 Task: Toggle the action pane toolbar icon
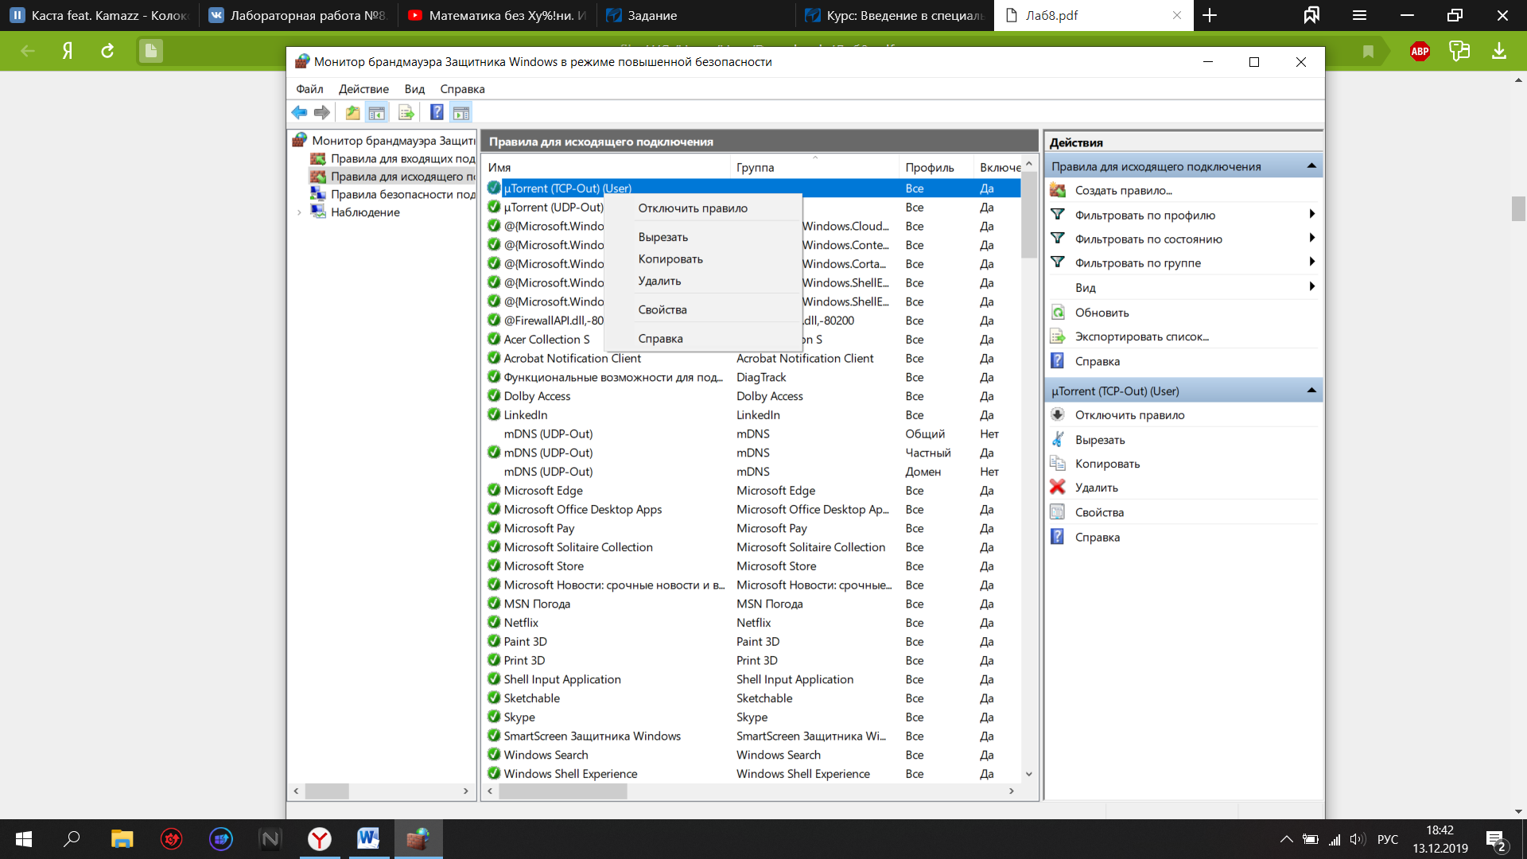point(461,112)
